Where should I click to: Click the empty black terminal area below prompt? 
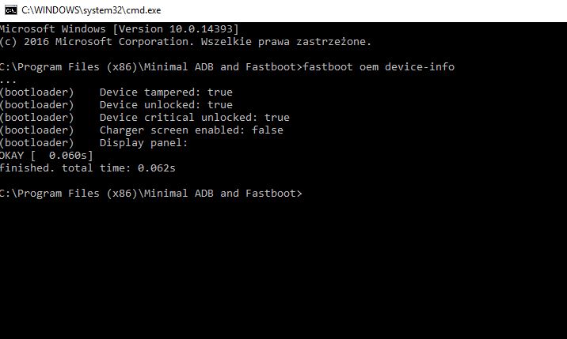pyautogui.click(x=283, y=269)
